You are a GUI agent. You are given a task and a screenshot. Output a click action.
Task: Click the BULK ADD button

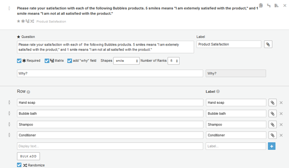coord(28,156)
